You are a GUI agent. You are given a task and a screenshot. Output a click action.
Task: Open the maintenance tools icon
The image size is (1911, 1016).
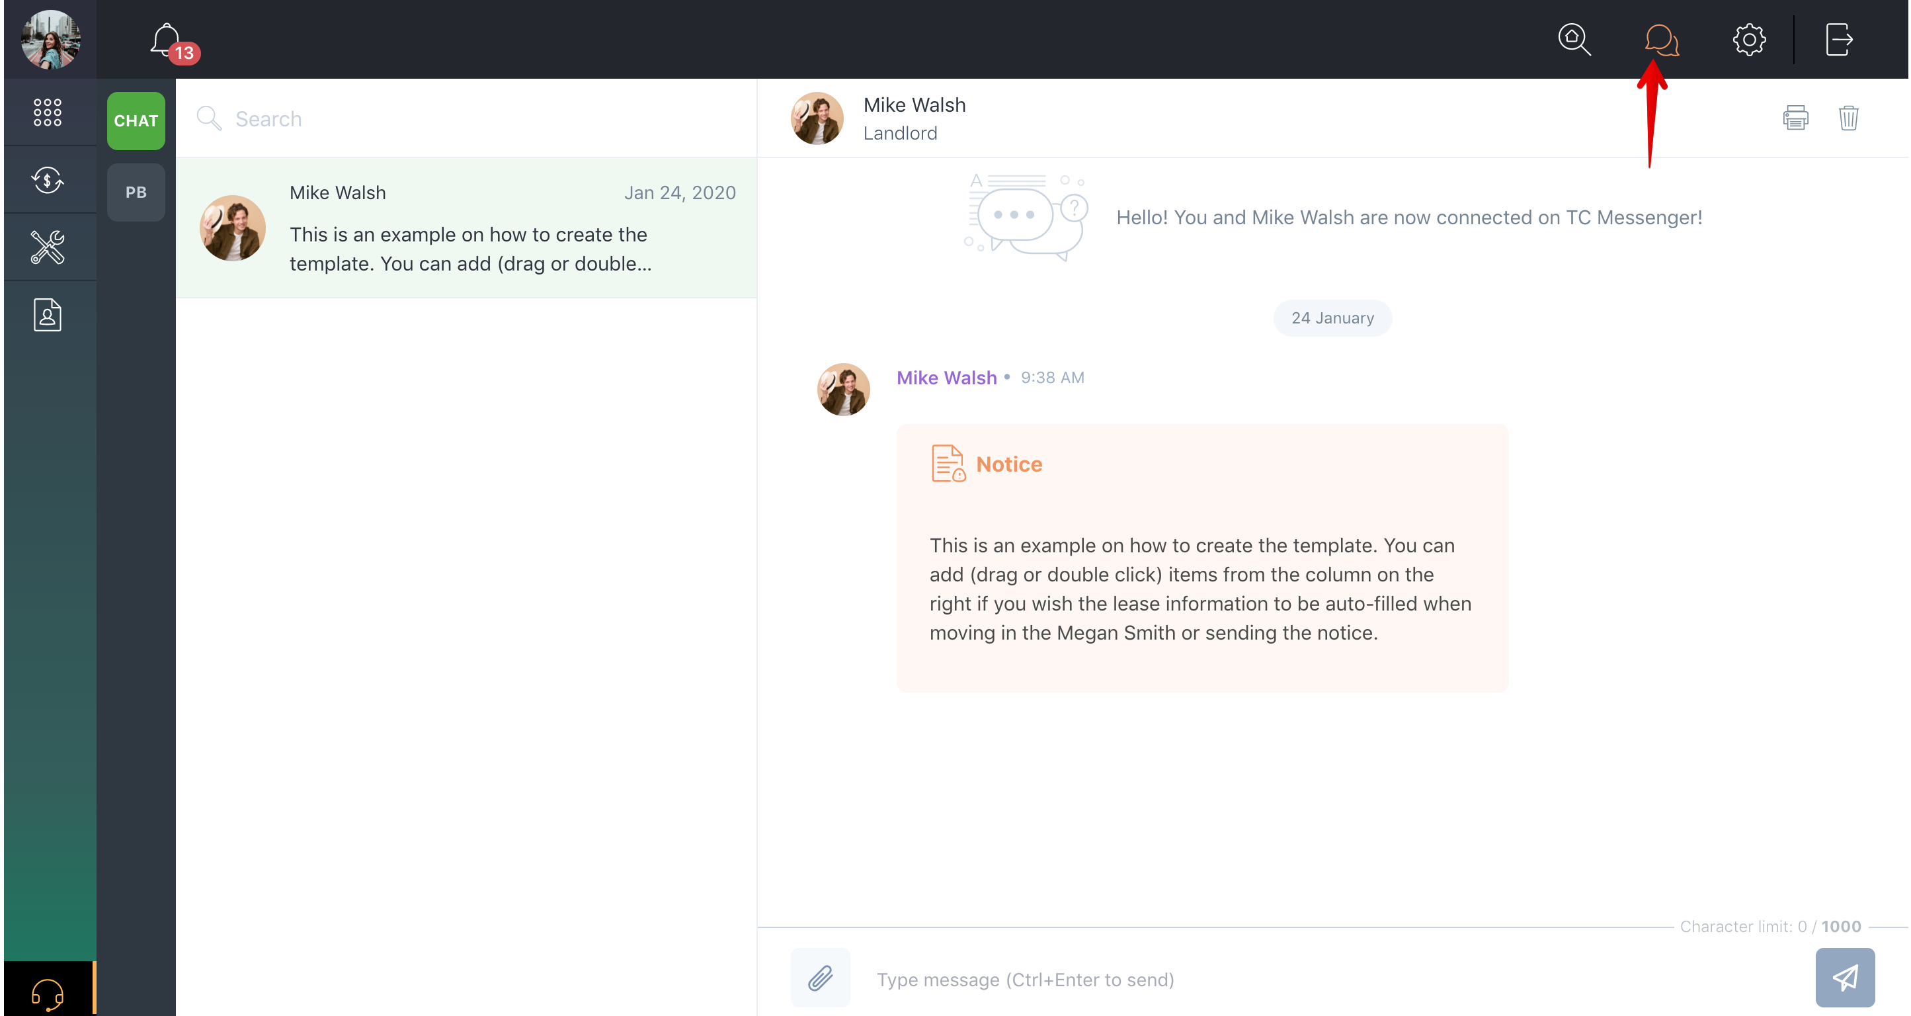pos(48,247)
